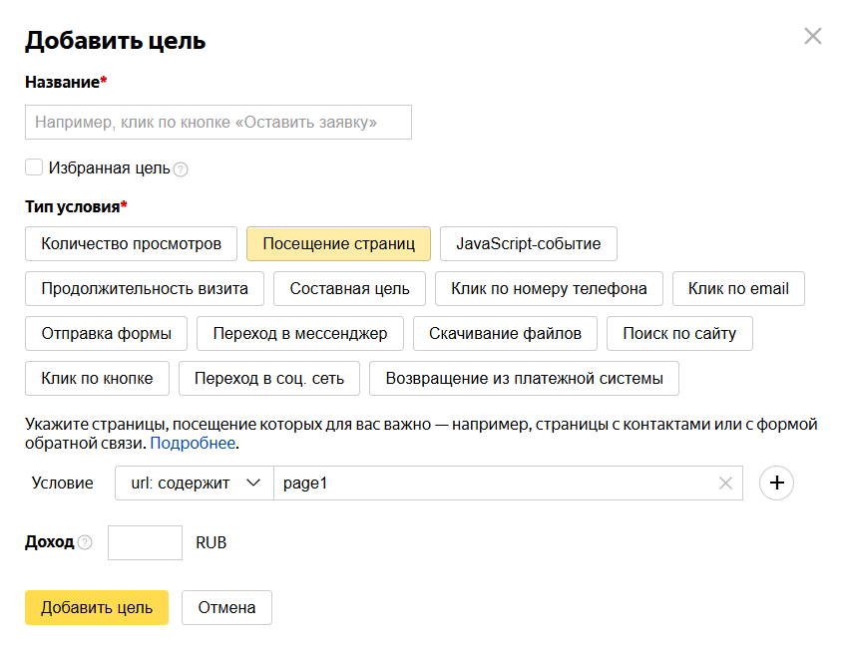Image resolution: width=848 pixels, height=650 pixels.
Task: Choose Клик по email condition type
Action: pos(738,289)
